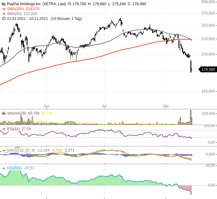
Task: Click the 200,000 price axis label
Action: 208,54
